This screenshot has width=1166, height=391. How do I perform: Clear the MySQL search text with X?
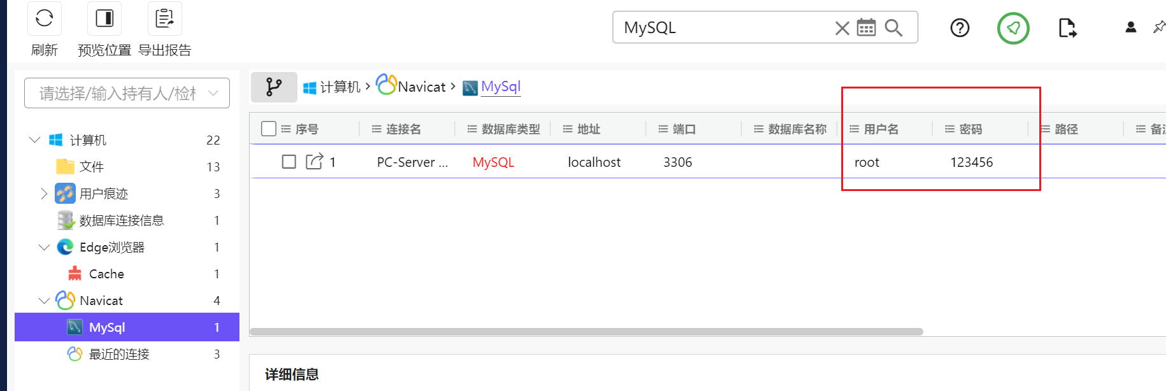point(842,28)
